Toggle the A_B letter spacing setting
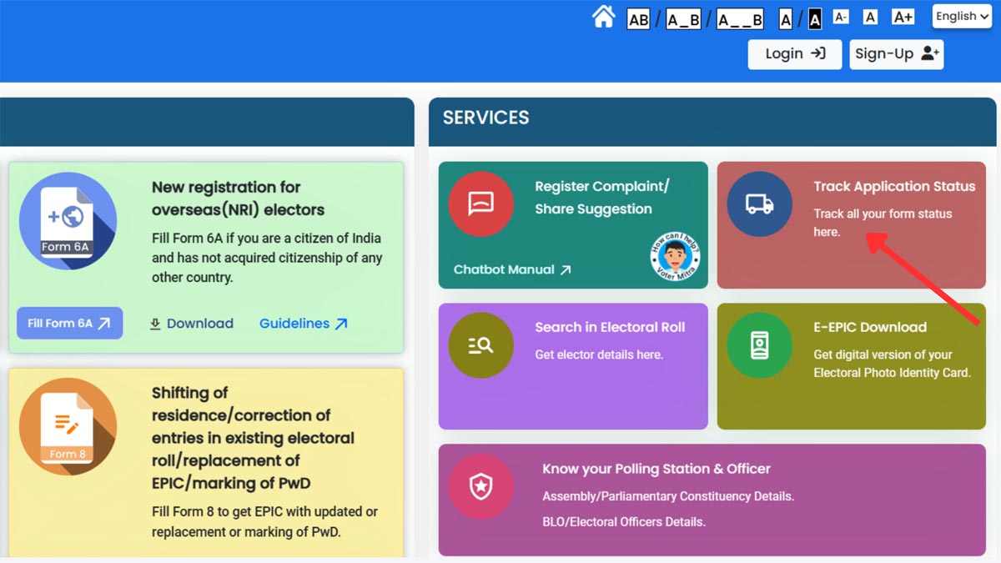 tap(682, 17)
